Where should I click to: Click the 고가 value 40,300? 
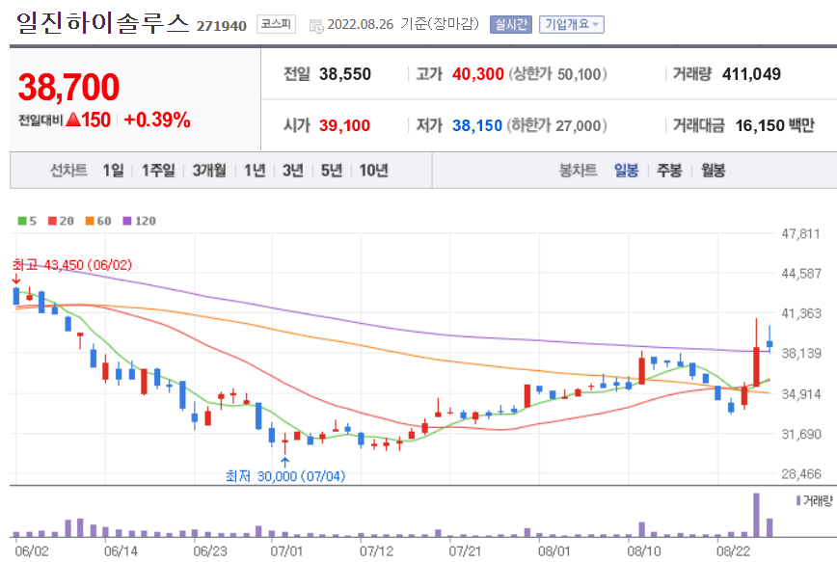point(477,74)
